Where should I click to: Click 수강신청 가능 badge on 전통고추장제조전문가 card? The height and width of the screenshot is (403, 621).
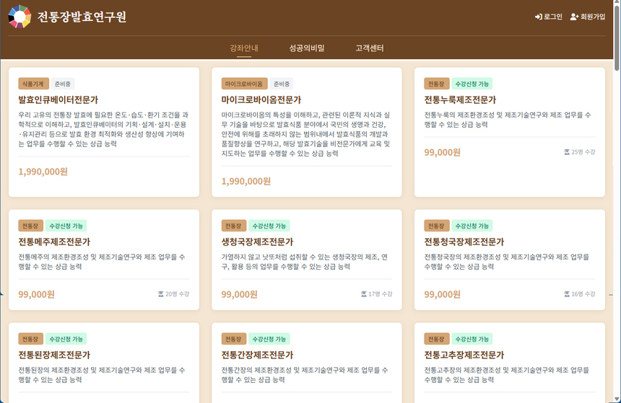click(x=472, y=339)
